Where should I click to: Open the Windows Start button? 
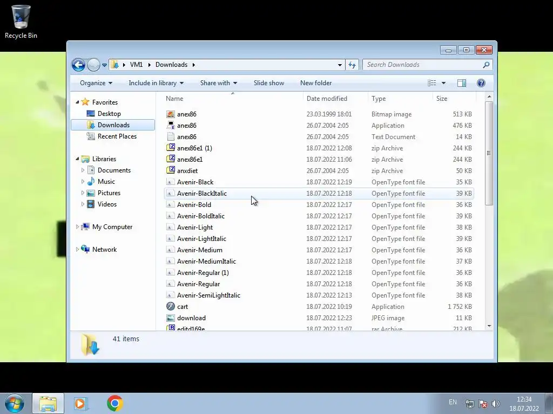point(14,403)
